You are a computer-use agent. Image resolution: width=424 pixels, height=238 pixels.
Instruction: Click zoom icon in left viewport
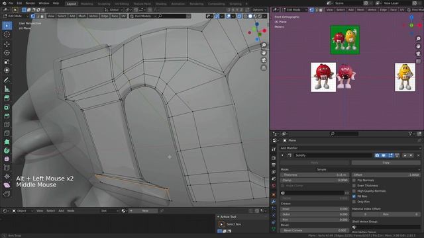[x=264, y=45]
